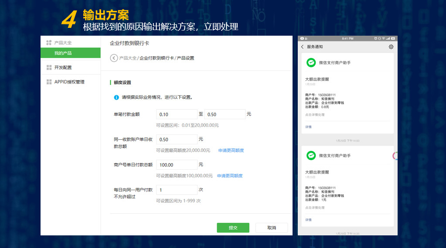Viewport: 446px width, 248px height.
Task: Focus the 商户号单日付款总额 field 100.00
Action: click(177, 164)
